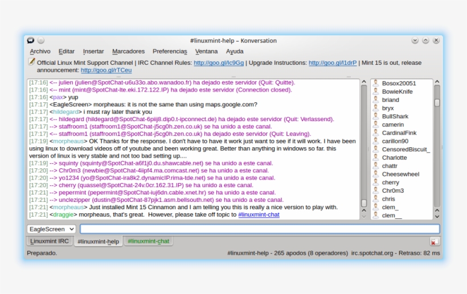Click the chat message input field
This screenshot has width=467, height=294.
(x=260, y=229)
